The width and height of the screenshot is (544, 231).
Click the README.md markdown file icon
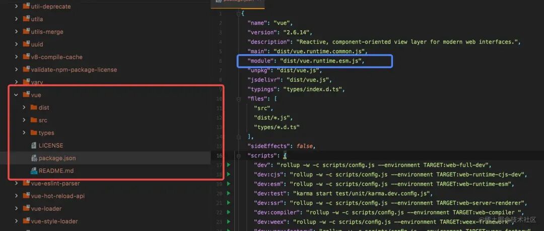pos(34,170)
